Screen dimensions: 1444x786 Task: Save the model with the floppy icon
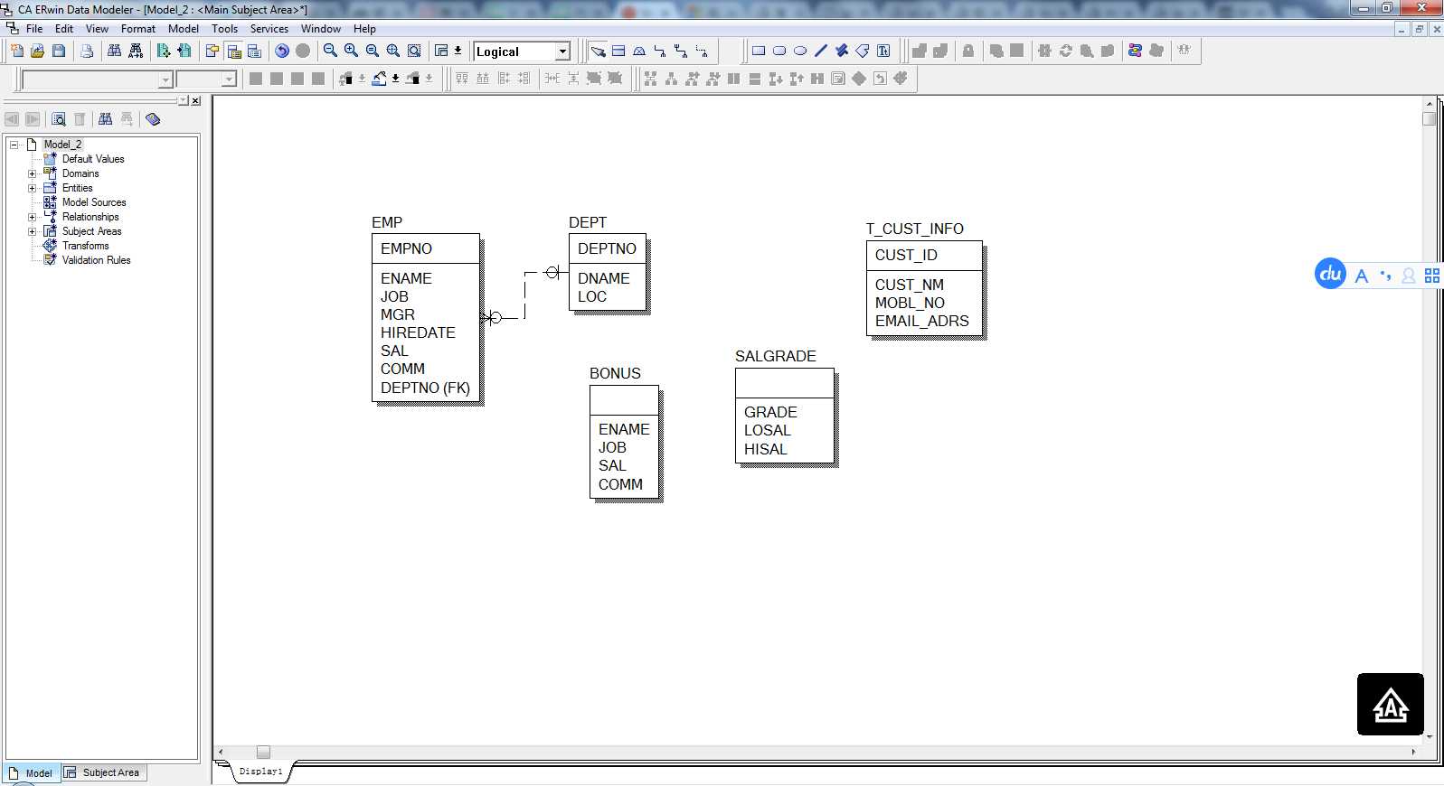point(59,51)
